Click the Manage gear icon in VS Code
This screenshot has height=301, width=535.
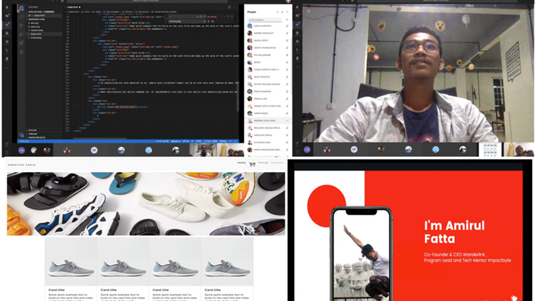(21, 136)
